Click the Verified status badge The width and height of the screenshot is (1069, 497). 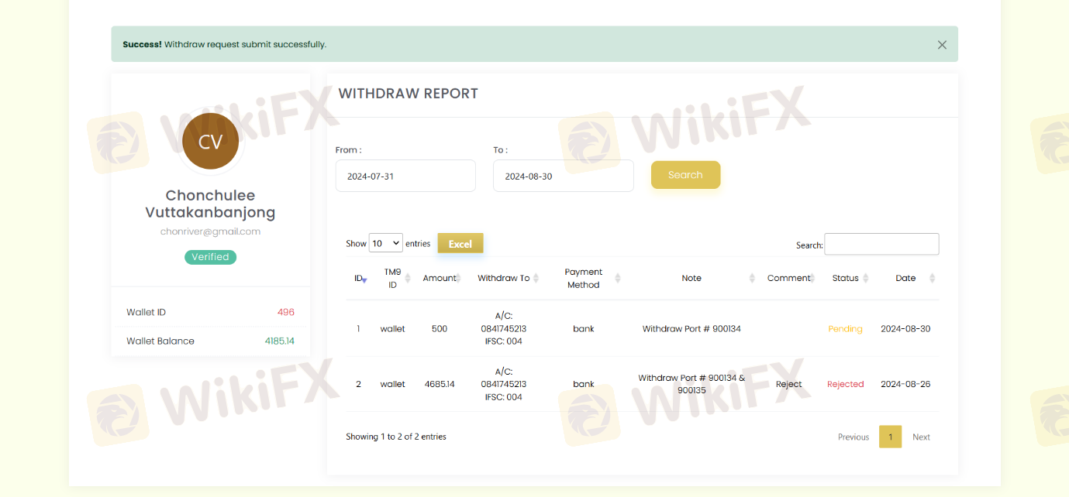[210, 257]
